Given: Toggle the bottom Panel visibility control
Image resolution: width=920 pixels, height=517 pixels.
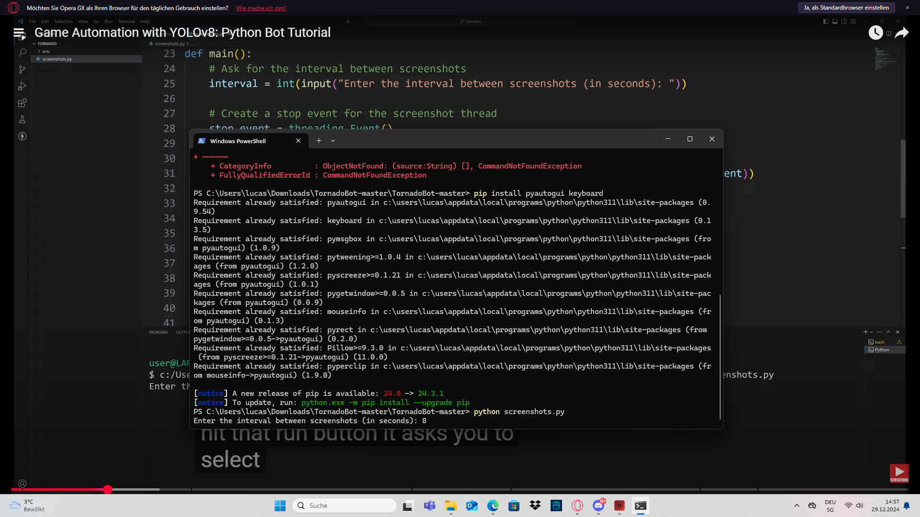Looking at the screenshot, I should pyautogui.click(x=835, y=21).
